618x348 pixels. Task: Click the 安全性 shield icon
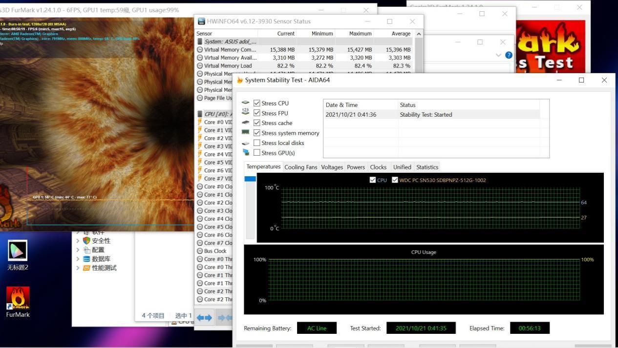pyautogui.click(x=86, y=241)
